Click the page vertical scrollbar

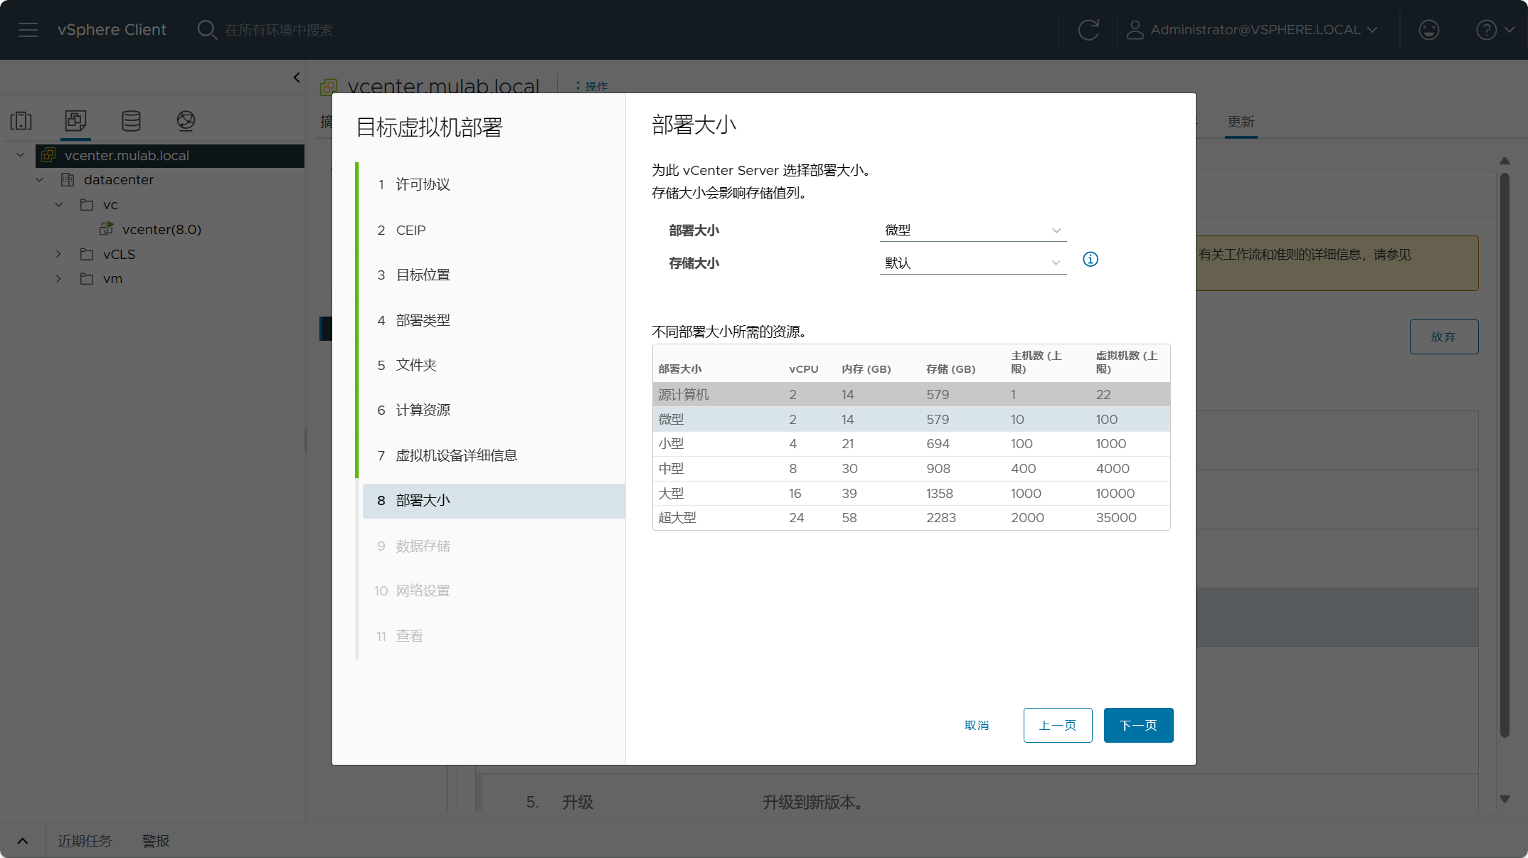pos(1505,455)
